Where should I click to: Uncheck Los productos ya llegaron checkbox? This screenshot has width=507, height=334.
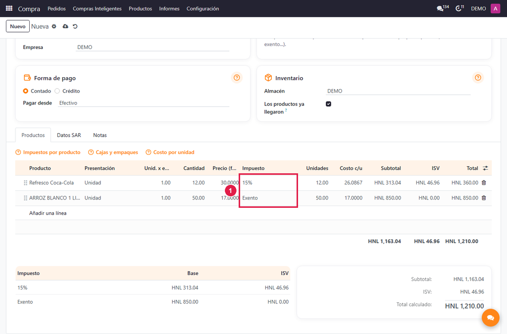click(329, 104)
